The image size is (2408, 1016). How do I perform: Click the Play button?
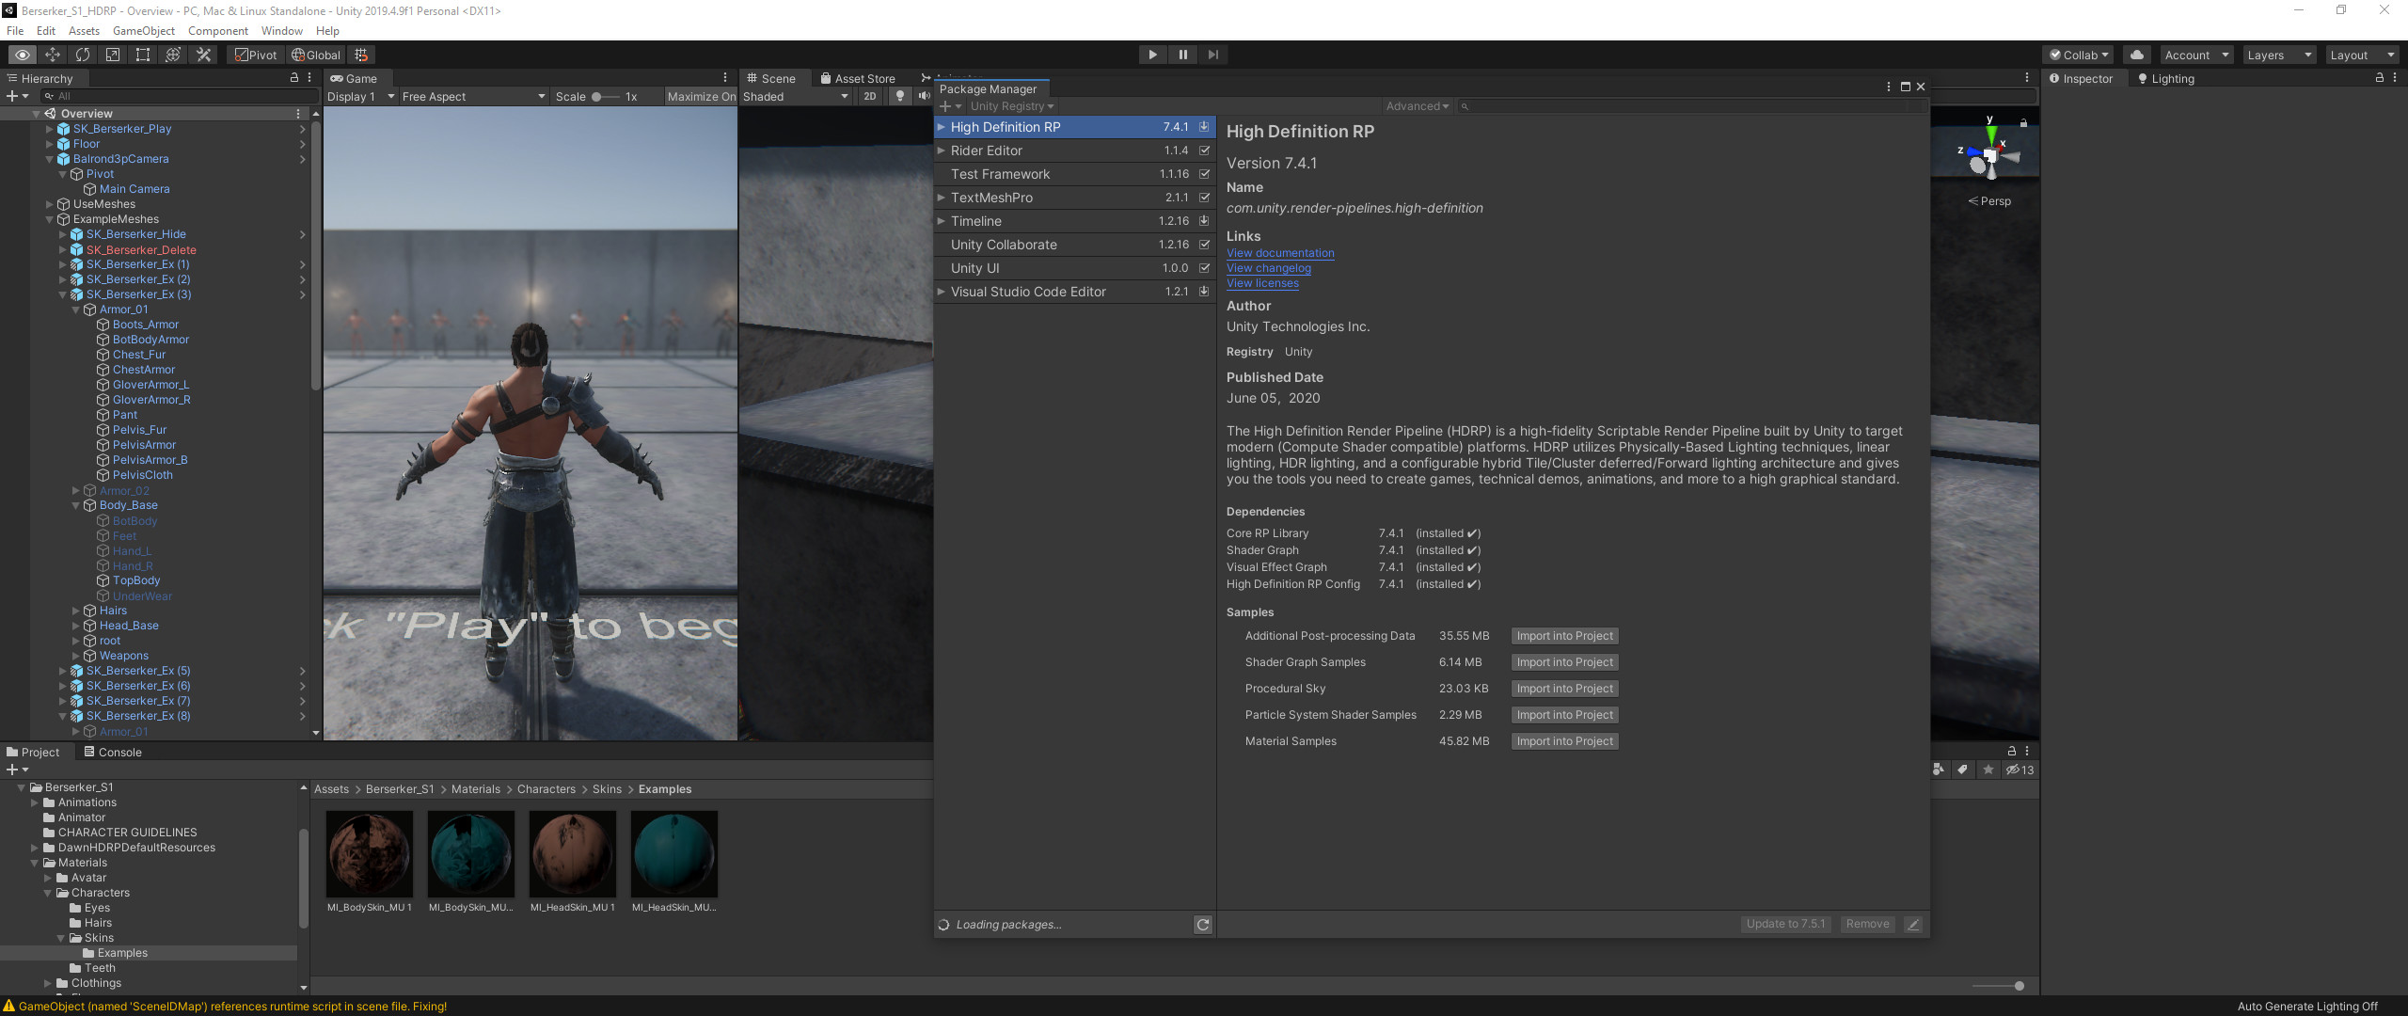point(1152,55)
